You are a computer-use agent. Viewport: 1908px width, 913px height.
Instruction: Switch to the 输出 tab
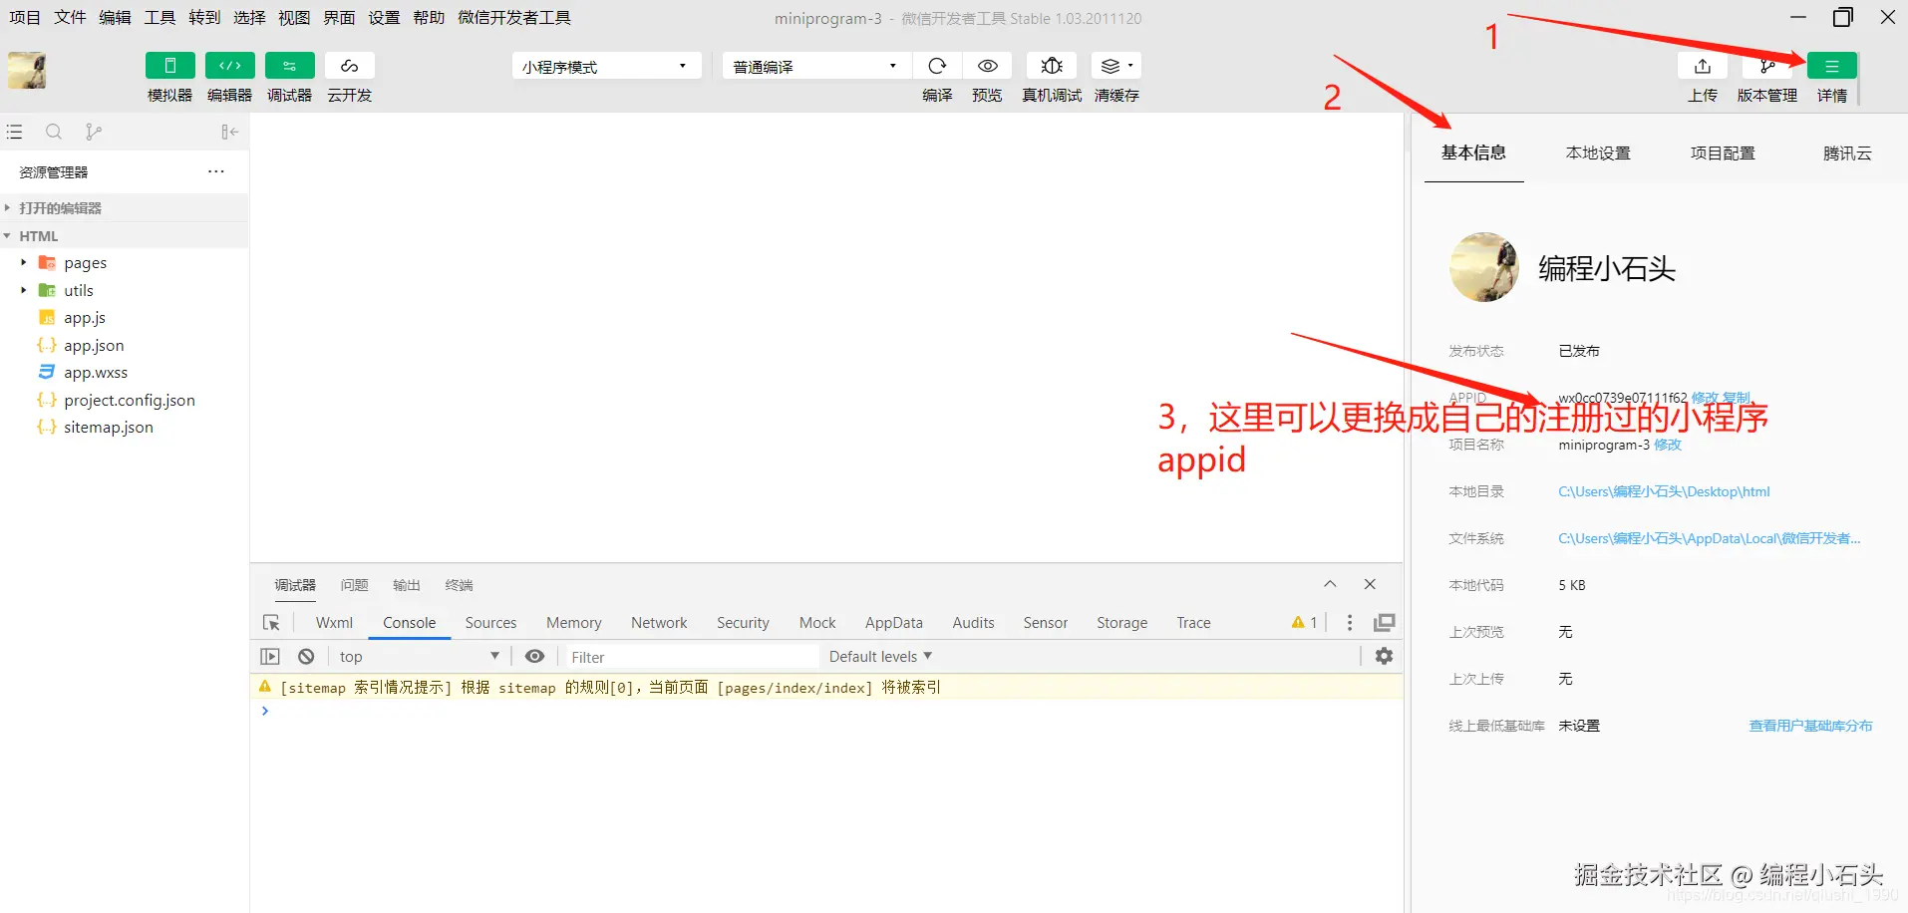pos(407,585)
